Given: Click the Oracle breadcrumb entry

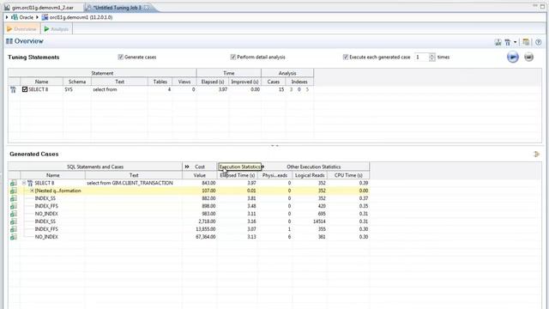Looking at the screenshot, I should (x=22, y=17).
